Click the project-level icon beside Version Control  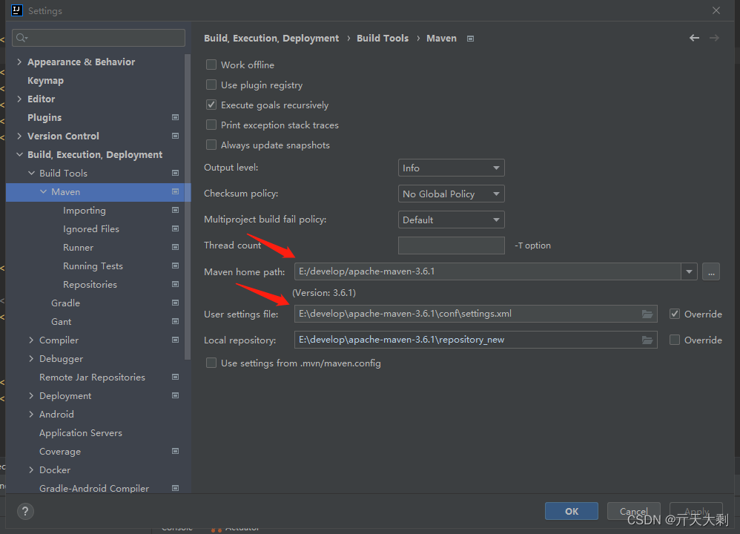coord(175,136)
